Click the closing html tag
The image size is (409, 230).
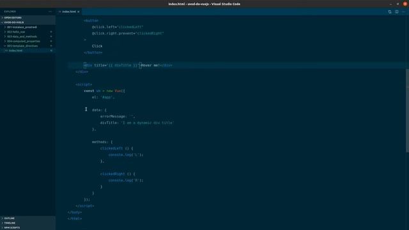[x=75, y=218]
